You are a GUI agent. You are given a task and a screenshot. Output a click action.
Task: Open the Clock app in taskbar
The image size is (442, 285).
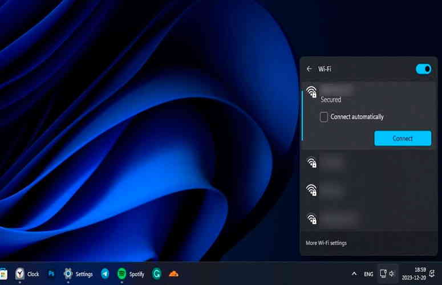coord(27,274)
